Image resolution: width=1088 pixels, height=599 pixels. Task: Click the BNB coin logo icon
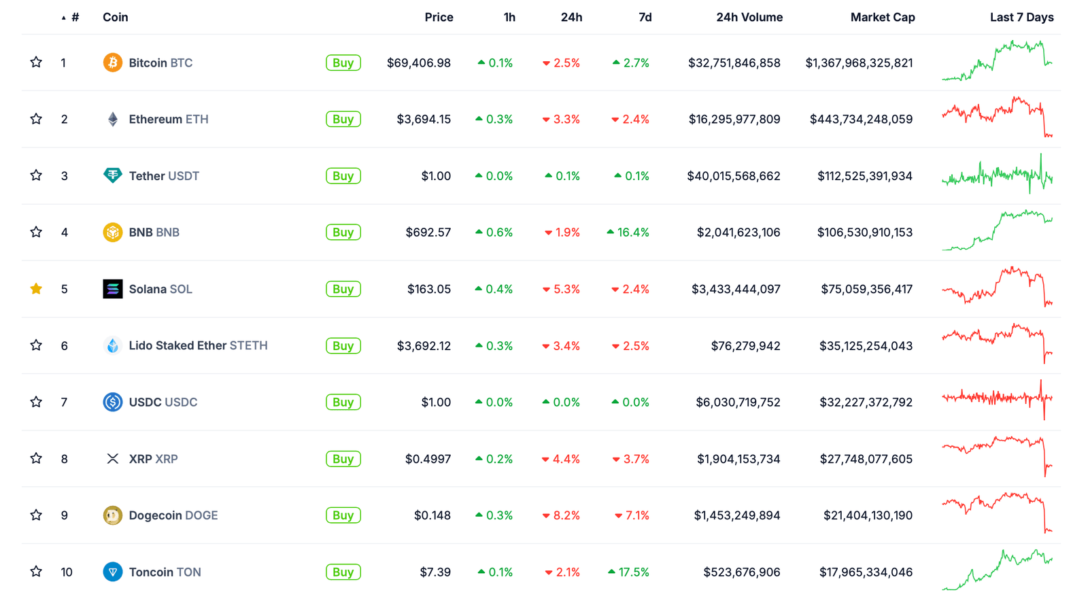click(112, 233)
